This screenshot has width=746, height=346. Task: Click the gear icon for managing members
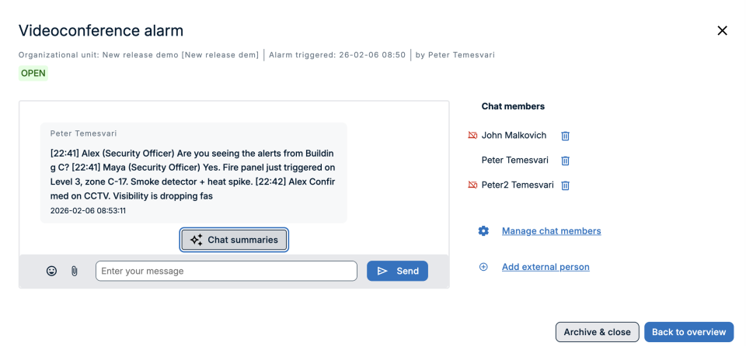tap(483, 230)
